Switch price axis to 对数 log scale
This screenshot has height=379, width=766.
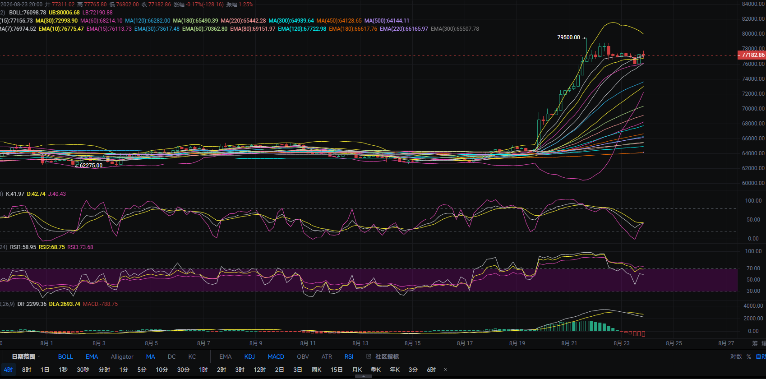(736, 356)
